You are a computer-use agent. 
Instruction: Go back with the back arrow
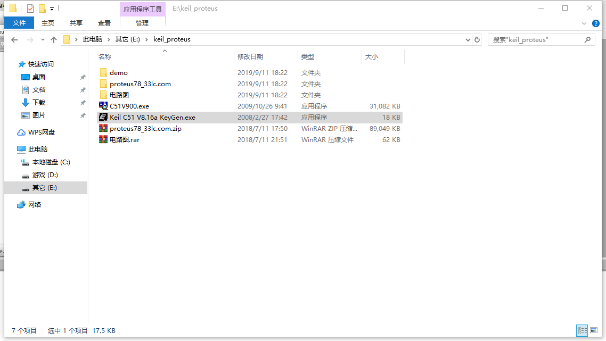pyautogui.click(x=15, y=39)
